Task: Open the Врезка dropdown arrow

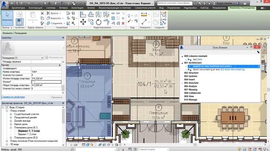Action: tap(60, 13)
